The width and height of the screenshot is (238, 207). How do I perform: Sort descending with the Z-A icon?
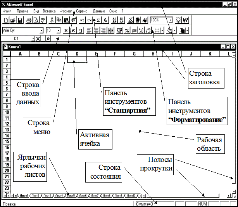[x=121, y=20]
